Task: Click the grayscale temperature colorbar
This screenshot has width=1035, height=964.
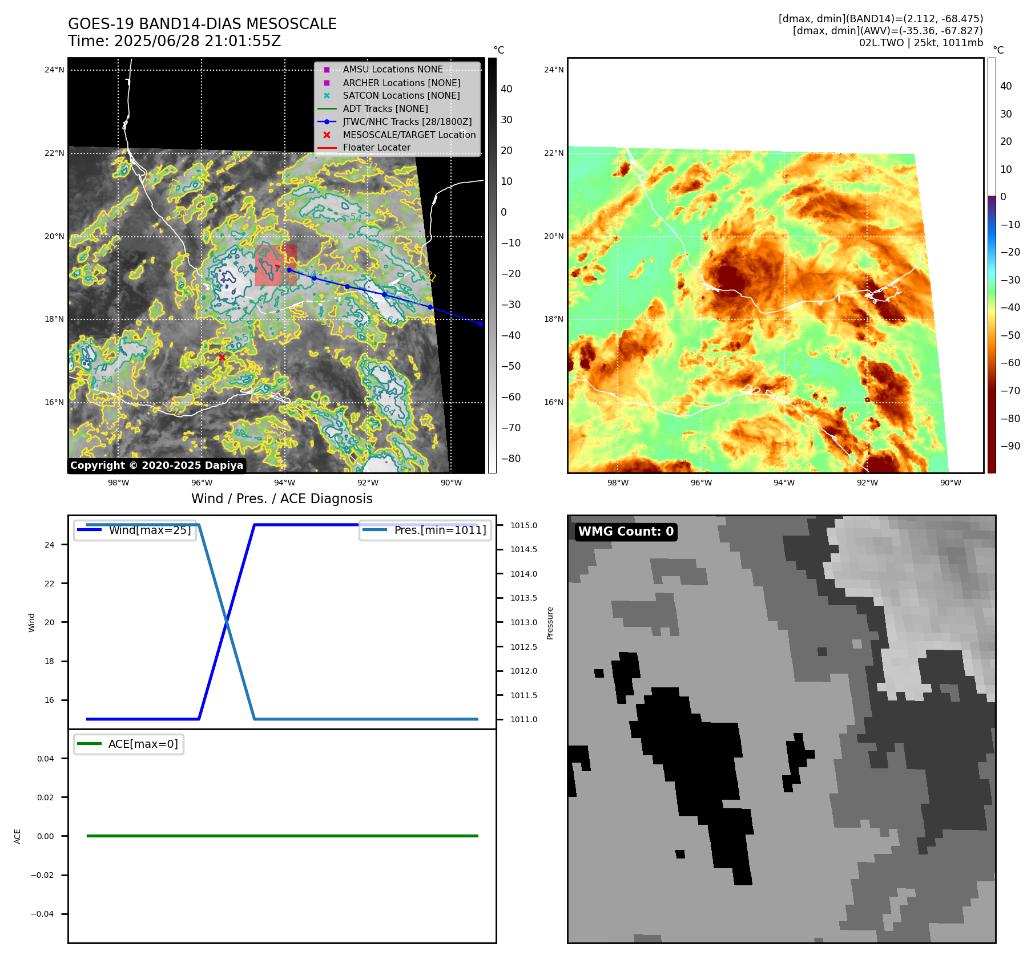Action: tap(492, 265)
